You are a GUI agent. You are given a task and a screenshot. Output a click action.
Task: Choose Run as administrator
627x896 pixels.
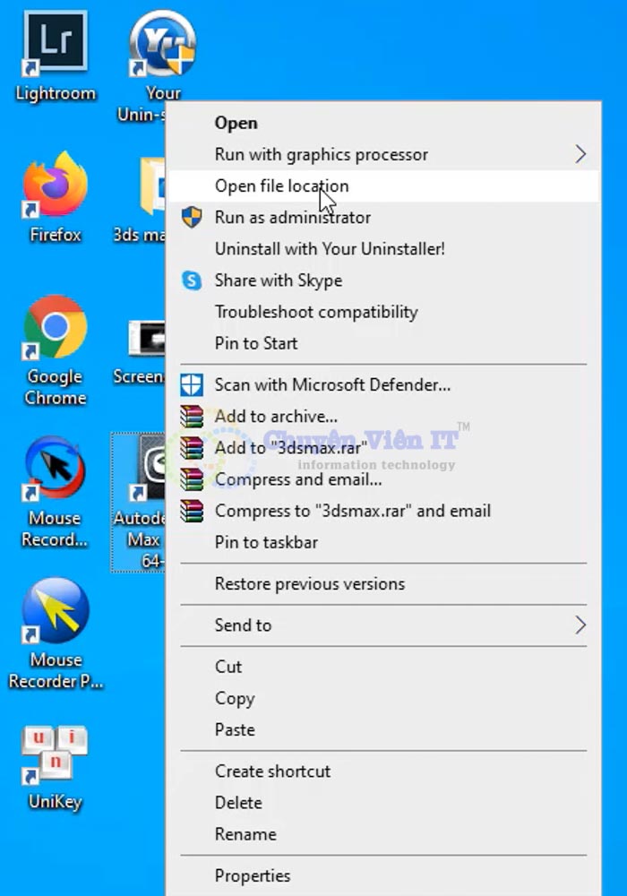[383, 217]
